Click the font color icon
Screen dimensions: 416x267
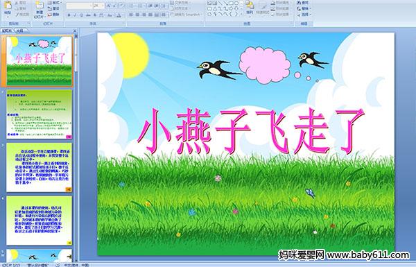[x=119, y=15]
